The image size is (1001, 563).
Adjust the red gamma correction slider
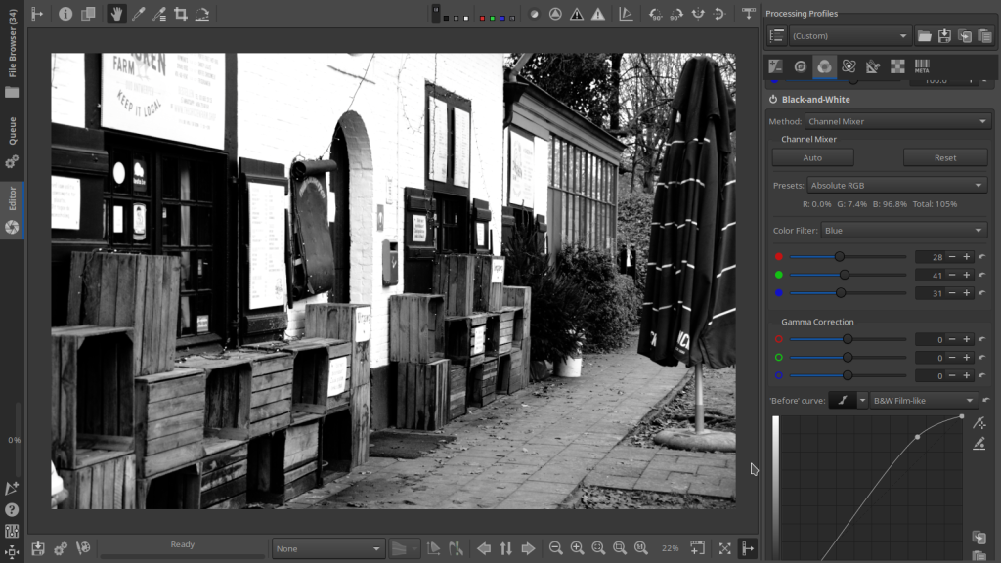click(848, 339)
